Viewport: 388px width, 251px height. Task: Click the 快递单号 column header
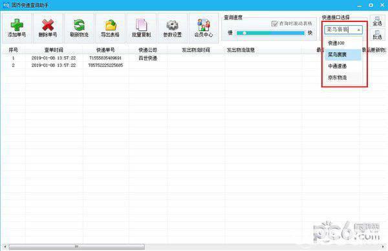click(105, 50)
